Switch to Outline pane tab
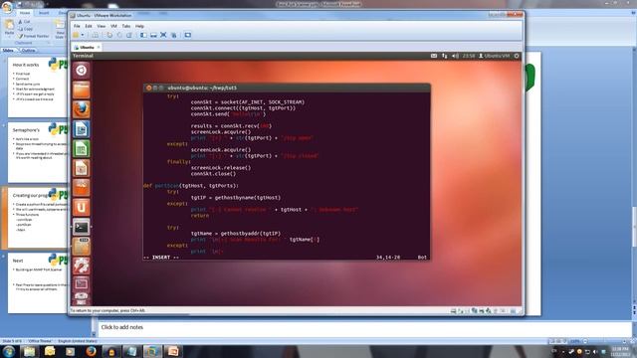 28,51
